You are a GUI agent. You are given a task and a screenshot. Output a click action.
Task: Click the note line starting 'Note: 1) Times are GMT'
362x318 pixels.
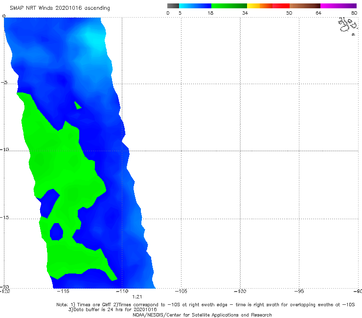[x=205, y=305]
